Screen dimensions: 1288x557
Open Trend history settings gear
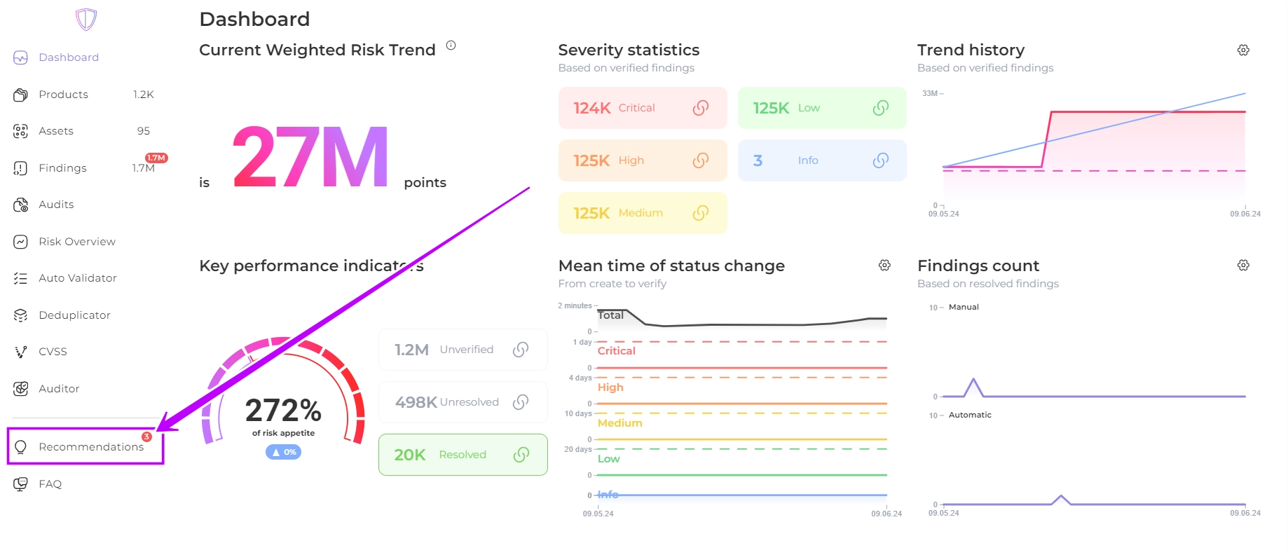point(1243,50)
